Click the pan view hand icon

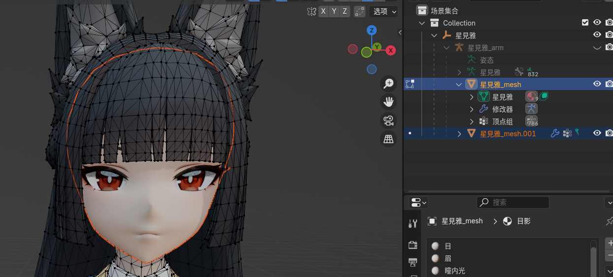point(388,102)
